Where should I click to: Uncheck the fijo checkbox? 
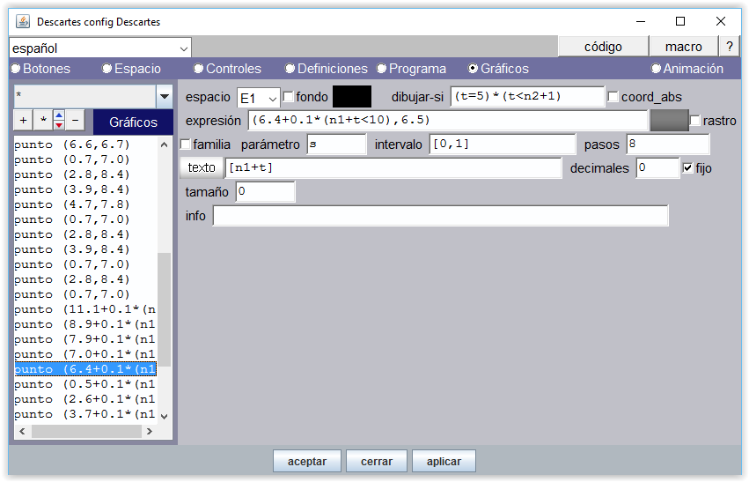click(688, 168)
